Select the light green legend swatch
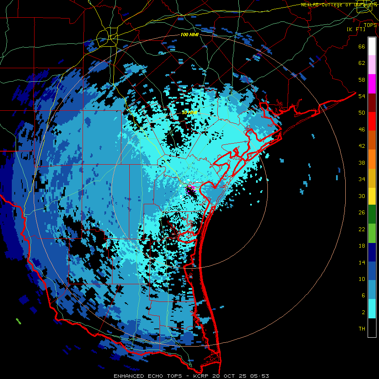 point(372,233)
